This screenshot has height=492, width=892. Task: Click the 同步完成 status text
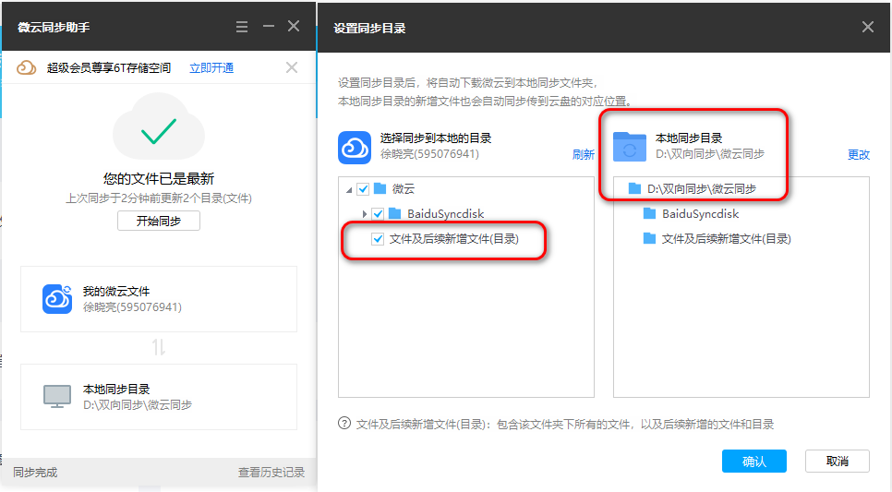coord(35,472)
